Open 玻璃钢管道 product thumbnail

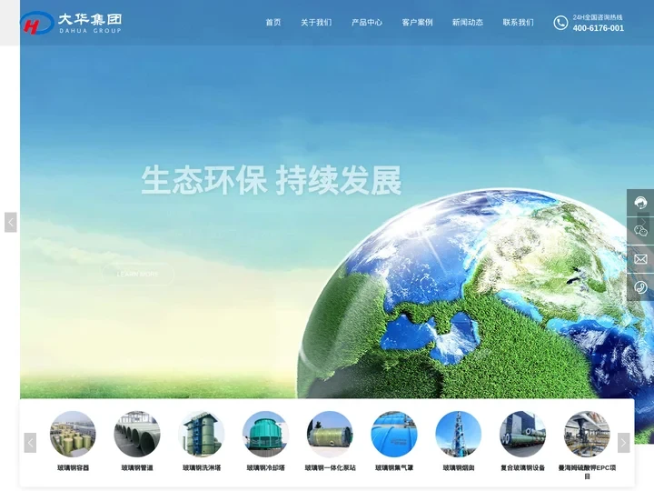137,434
